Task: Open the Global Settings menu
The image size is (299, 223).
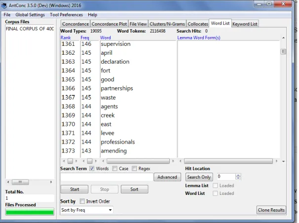Action: coord(30,15)
